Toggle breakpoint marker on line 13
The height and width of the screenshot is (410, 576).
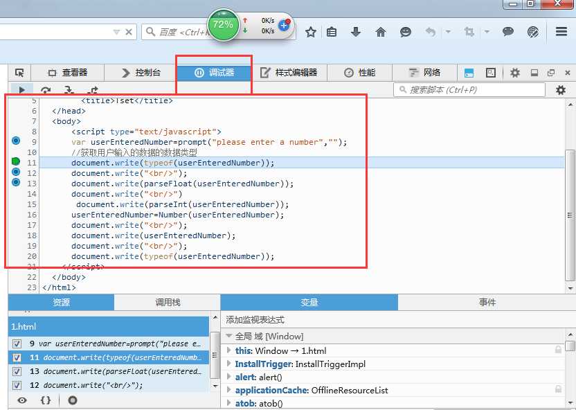point(16,182)
